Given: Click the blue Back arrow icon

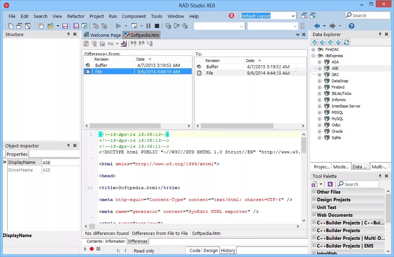Looking at the screenshot, I should [317, 26].
